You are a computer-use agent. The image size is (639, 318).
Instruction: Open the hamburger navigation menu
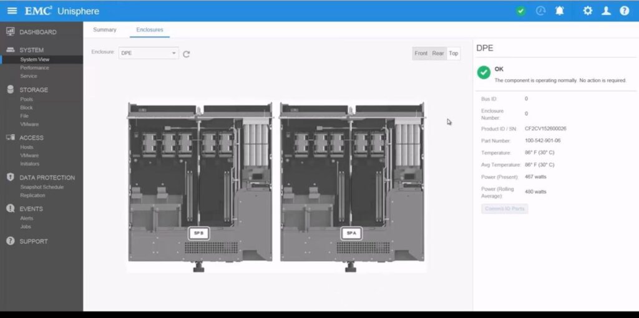12,11
